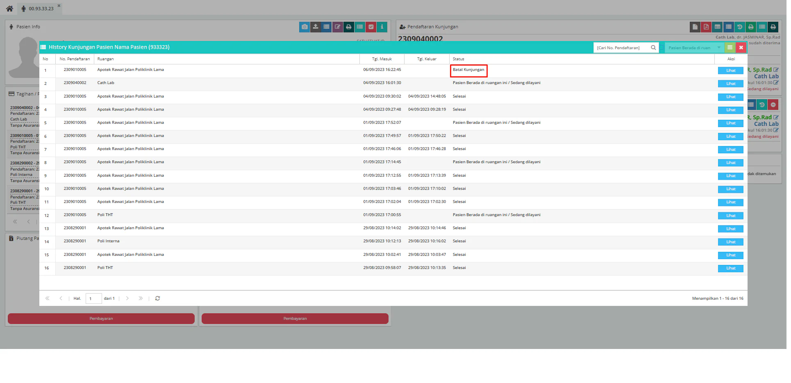Select registration number 2309040002 in row 2
This screenshot has width=791, height=383.
pyautogui.click(x=75, y=83)
